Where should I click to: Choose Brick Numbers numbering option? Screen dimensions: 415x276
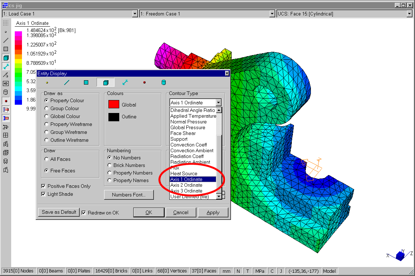click(110, 165)
